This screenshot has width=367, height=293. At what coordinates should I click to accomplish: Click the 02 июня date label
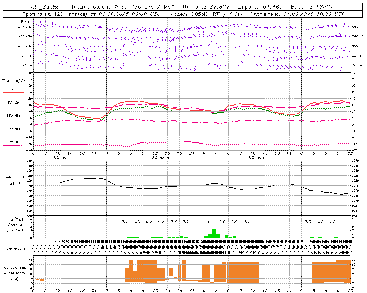[160, 157]
